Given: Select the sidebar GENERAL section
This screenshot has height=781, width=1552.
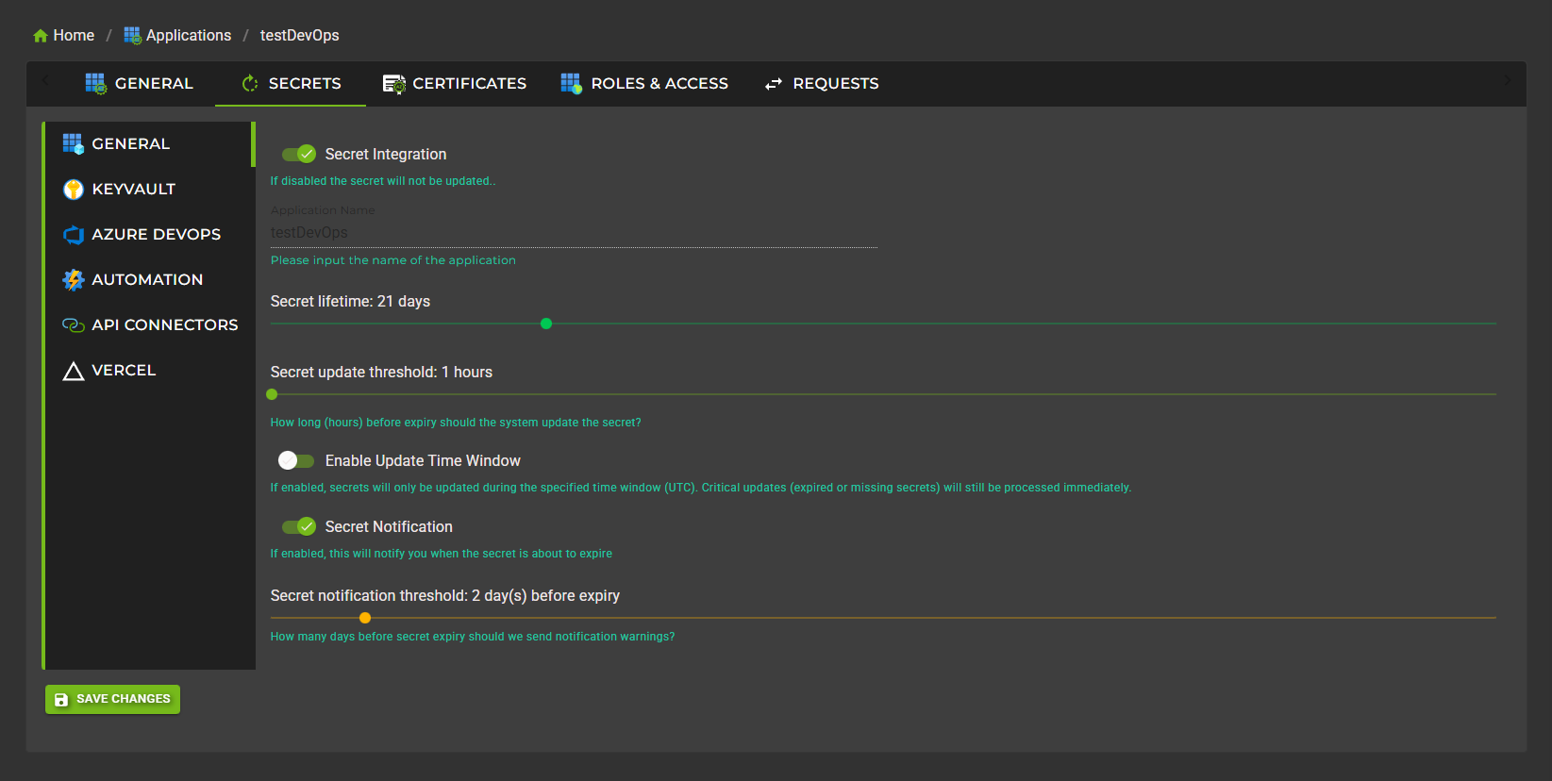Looking at the screenshot, I should pyautogui.click(x=149, y=143).
